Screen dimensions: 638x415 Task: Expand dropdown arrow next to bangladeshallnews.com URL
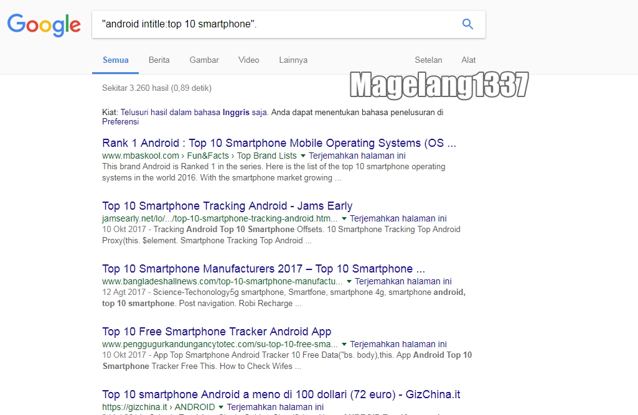point(349,282)
